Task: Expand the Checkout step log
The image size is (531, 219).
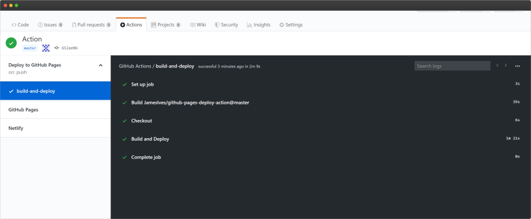Action: coord(320,121)
